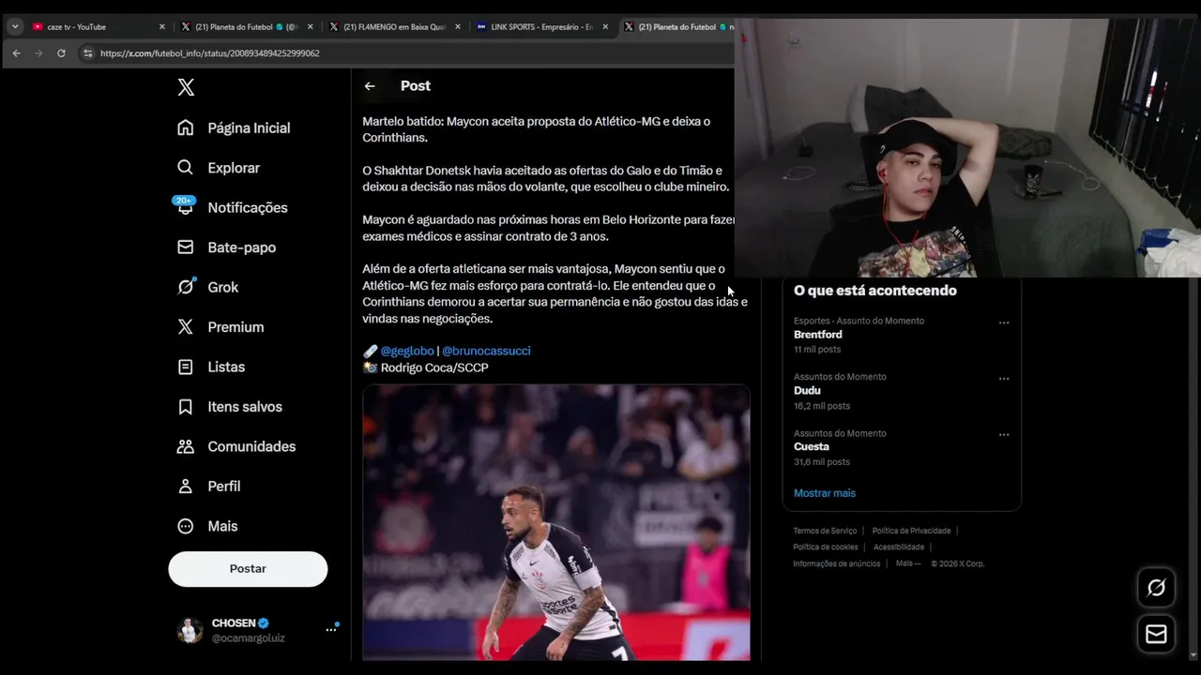Click 'Rodrigo Coca/SCCP' photo credit text
Image resolution: width=1201 pixels, height=675 pixels.
point(434,367)
